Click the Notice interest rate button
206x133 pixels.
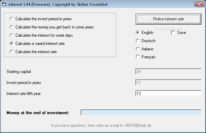click(168, 19)
